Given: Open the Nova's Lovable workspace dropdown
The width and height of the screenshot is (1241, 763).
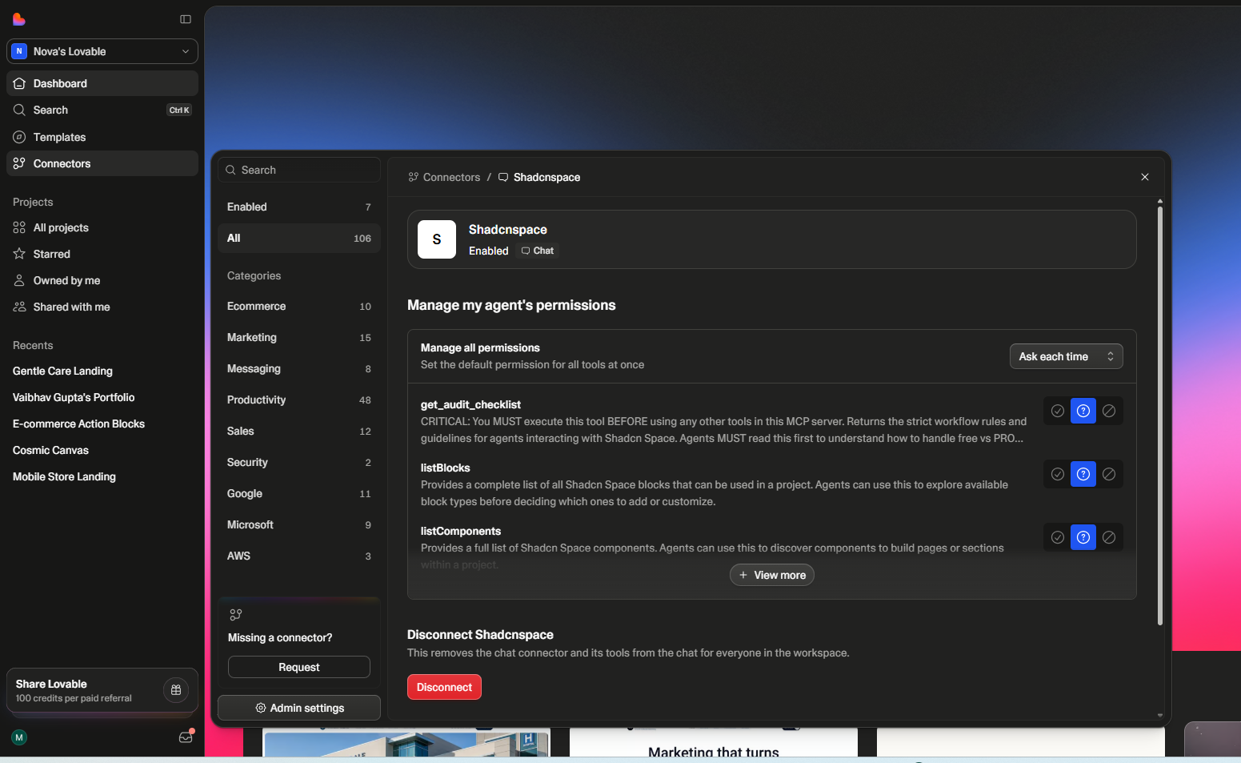Looking at the screenshot, I should click(x=102, y=51).
